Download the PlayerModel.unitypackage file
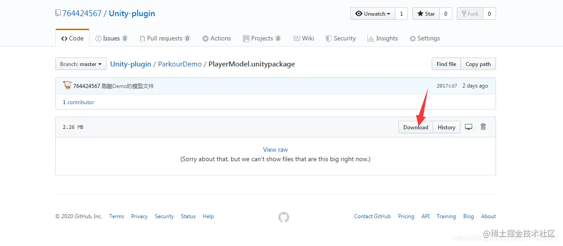The width and height of the screenshot is (563, 246). tap(416, 127)
